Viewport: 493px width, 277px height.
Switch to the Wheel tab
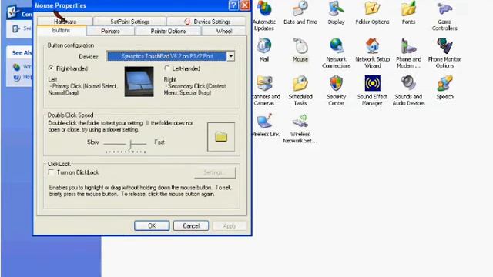(224, 31)
